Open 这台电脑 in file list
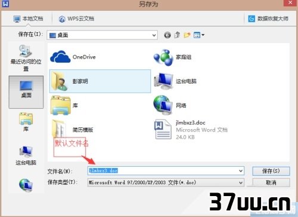The height and width of the screenshot is (217, 298). (175, 81)
